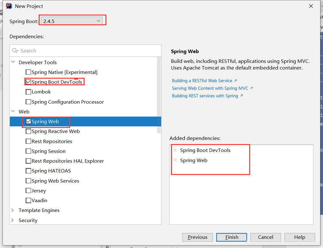Open Building REST services with Spring link
Image resolution: width=323 pixels, height=248 pixels.
point(205,96)
